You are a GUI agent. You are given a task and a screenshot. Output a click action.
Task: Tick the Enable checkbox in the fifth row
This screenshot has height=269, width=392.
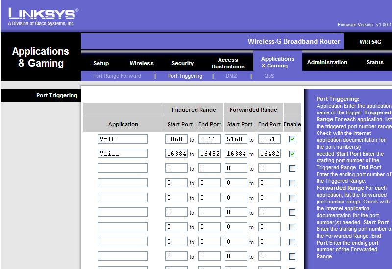pyautogui.click(x=292, y=198)
